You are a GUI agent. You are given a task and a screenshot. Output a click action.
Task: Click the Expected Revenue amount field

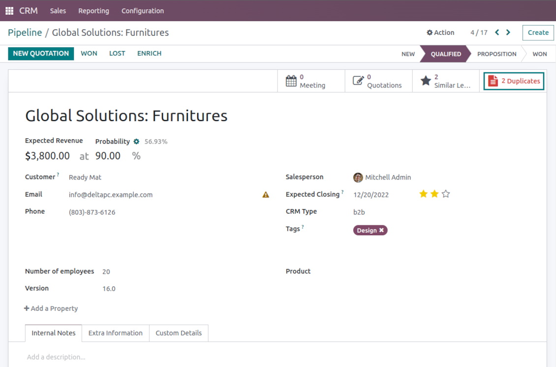tap(48, 156)
